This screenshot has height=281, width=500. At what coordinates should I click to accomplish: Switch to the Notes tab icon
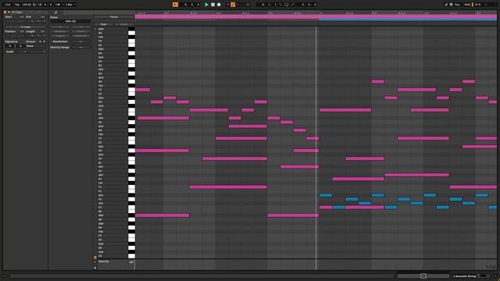point(55,12)
